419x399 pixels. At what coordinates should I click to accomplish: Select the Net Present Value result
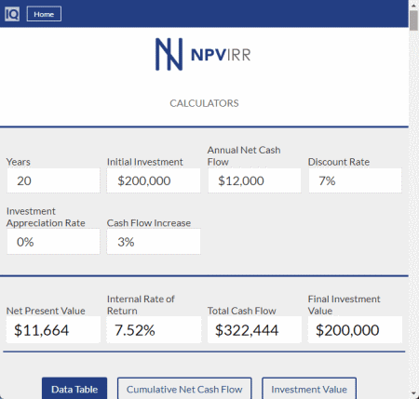click(x=53, y=329)
